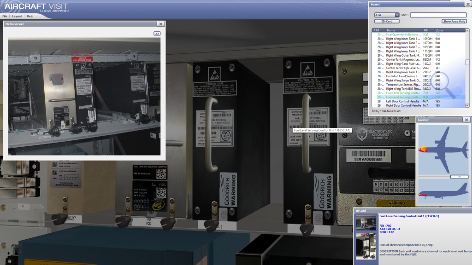Select the Right Wing Surge Tank 28QJ2 row
Image resolution: width=472 pixels, height=265 pixels.
[419, 81]
